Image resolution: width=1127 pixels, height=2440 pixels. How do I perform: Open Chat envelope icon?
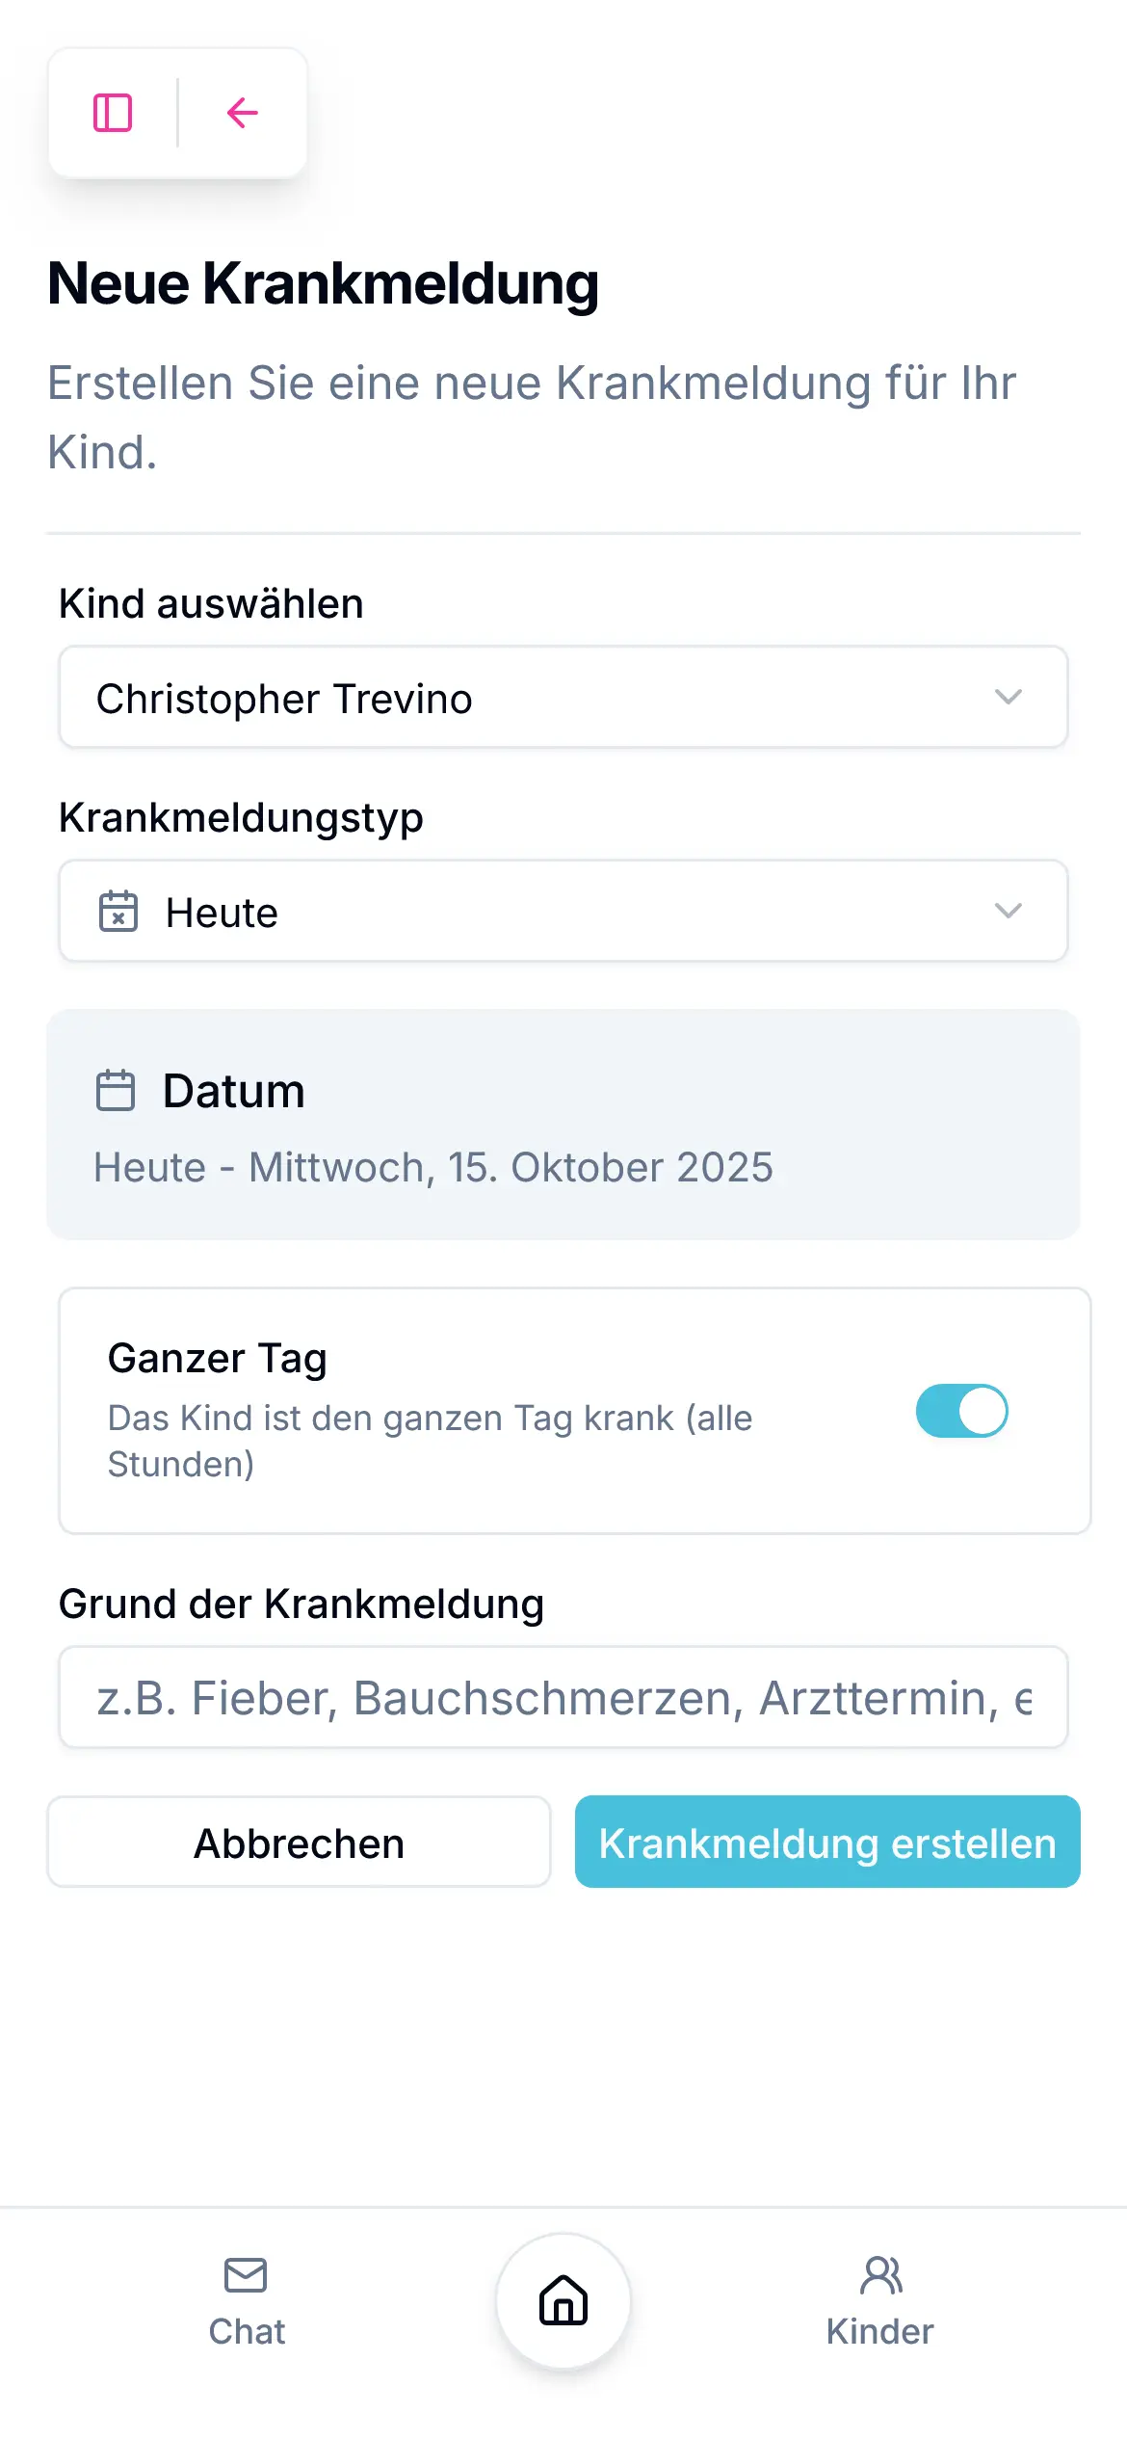click(x=246, y=2275)
